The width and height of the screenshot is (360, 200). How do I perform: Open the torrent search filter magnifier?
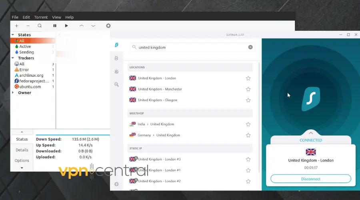click(x=40, y=26)
